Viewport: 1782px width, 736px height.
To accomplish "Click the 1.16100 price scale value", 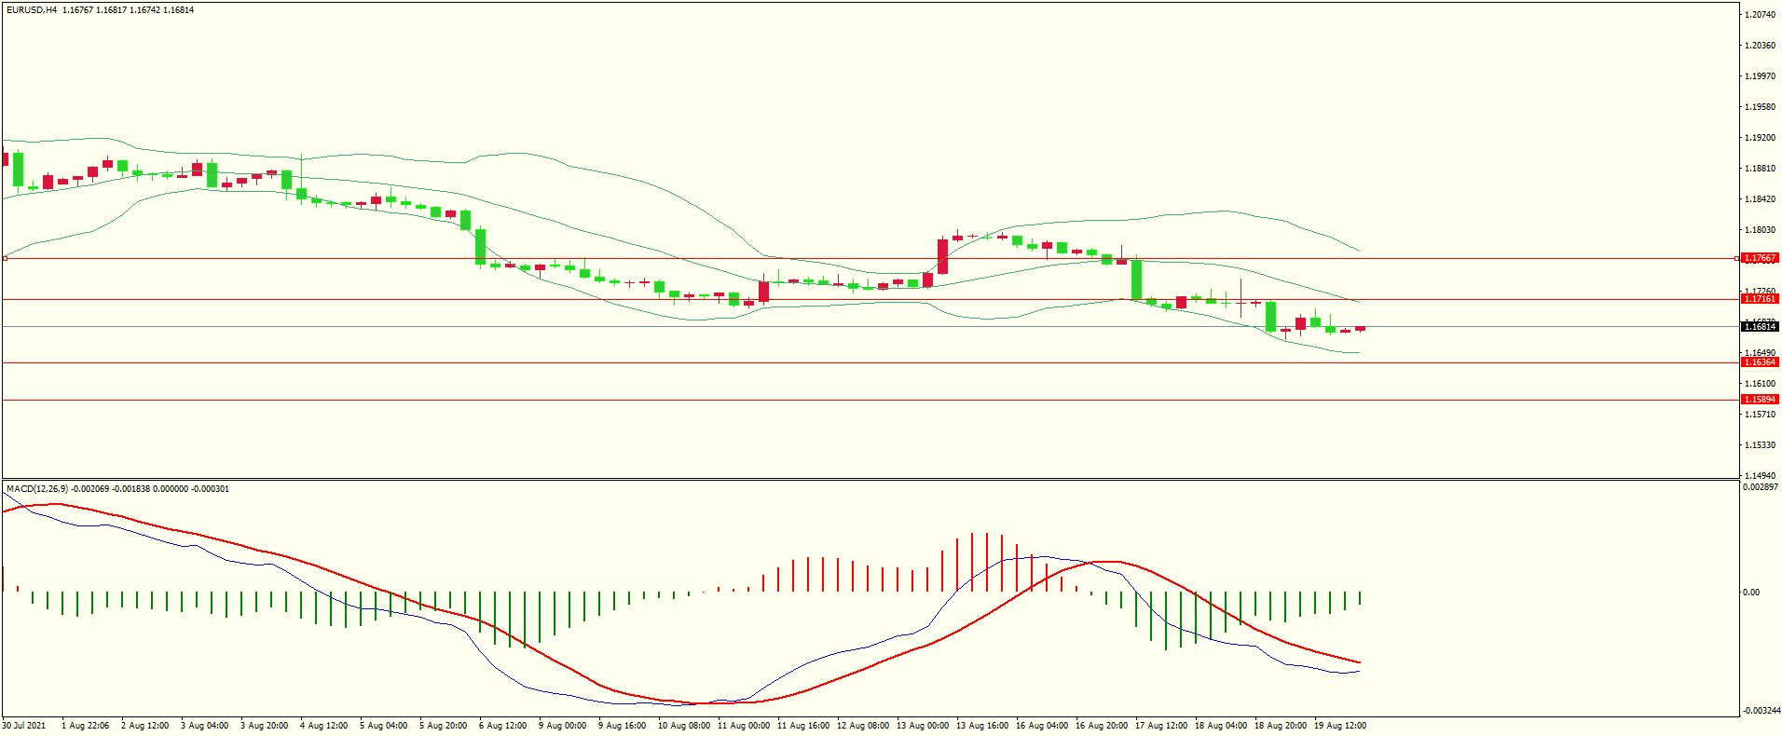I will coord(1760,384).
